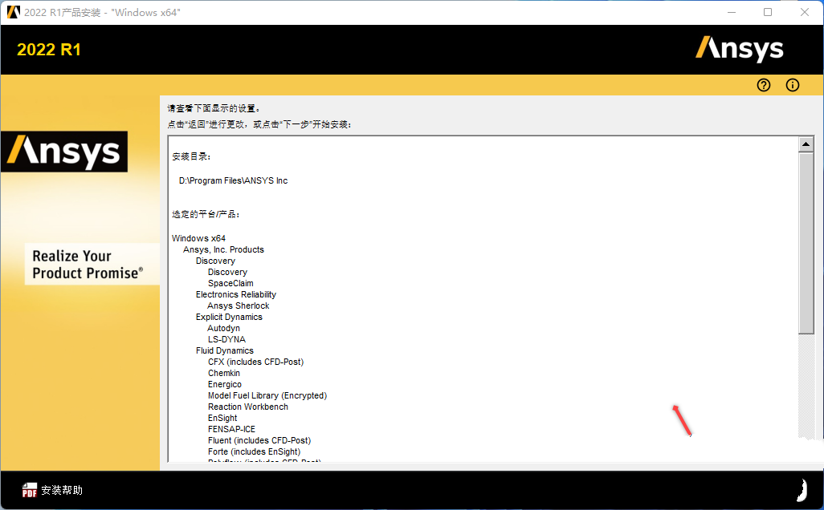Click the SpaceClaim row

click(x=230, y=283)
